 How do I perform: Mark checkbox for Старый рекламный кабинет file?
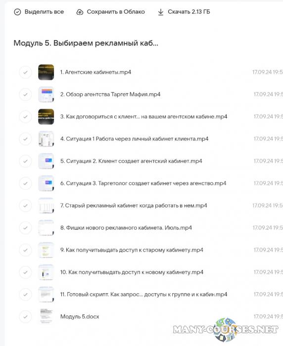(25, 206)
